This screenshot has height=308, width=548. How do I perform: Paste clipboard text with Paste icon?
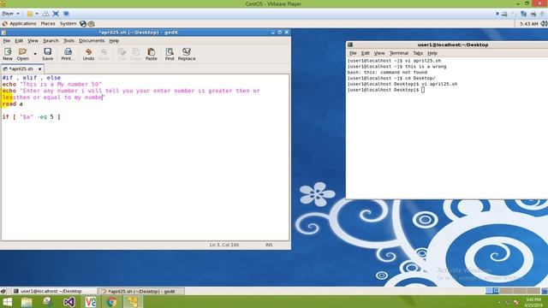[152, 55]
